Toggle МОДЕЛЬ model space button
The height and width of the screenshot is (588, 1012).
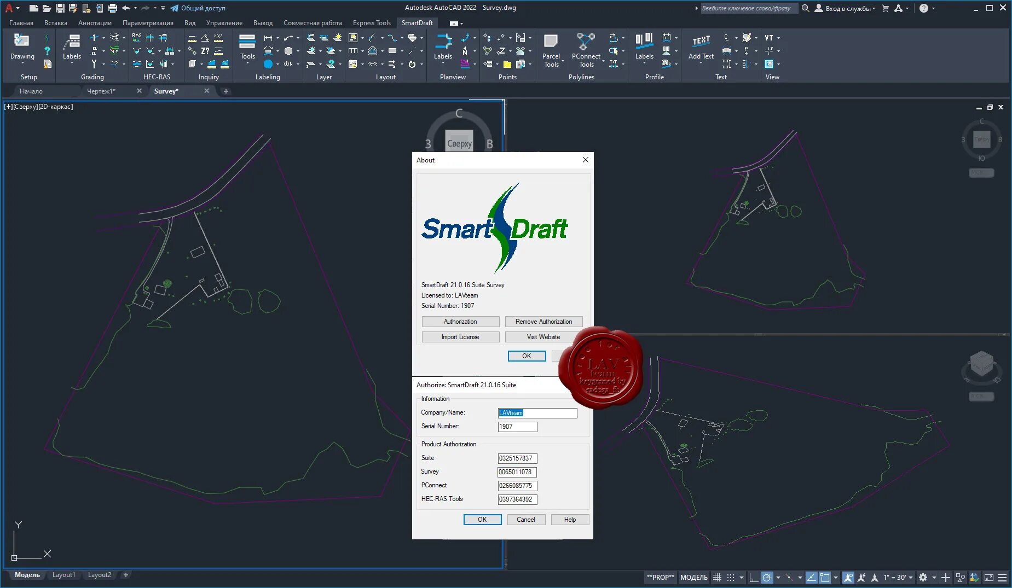coord(693,578)
